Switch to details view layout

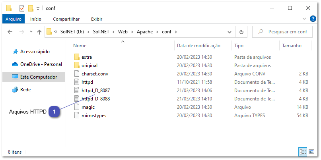click(x=303, y=151)
